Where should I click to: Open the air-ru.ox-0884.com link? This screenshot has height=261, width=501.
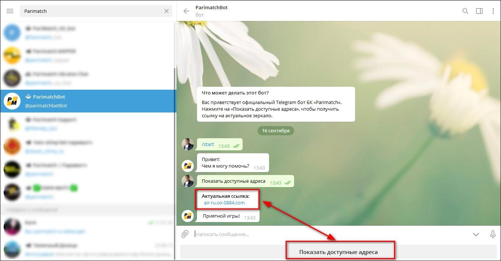(224, 203)
